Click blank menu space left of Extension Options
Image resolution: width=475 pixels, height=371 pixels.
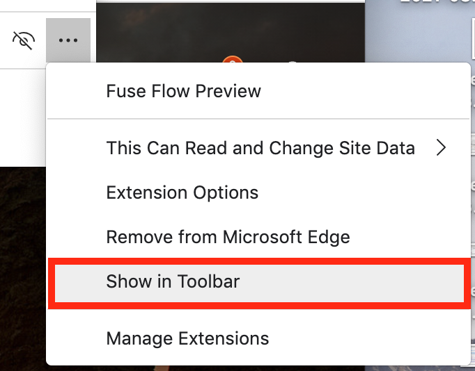(77, 192)
